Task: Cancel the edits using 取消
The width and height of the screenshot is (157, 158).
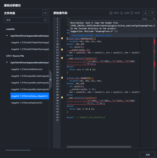Action: [135, 13]
